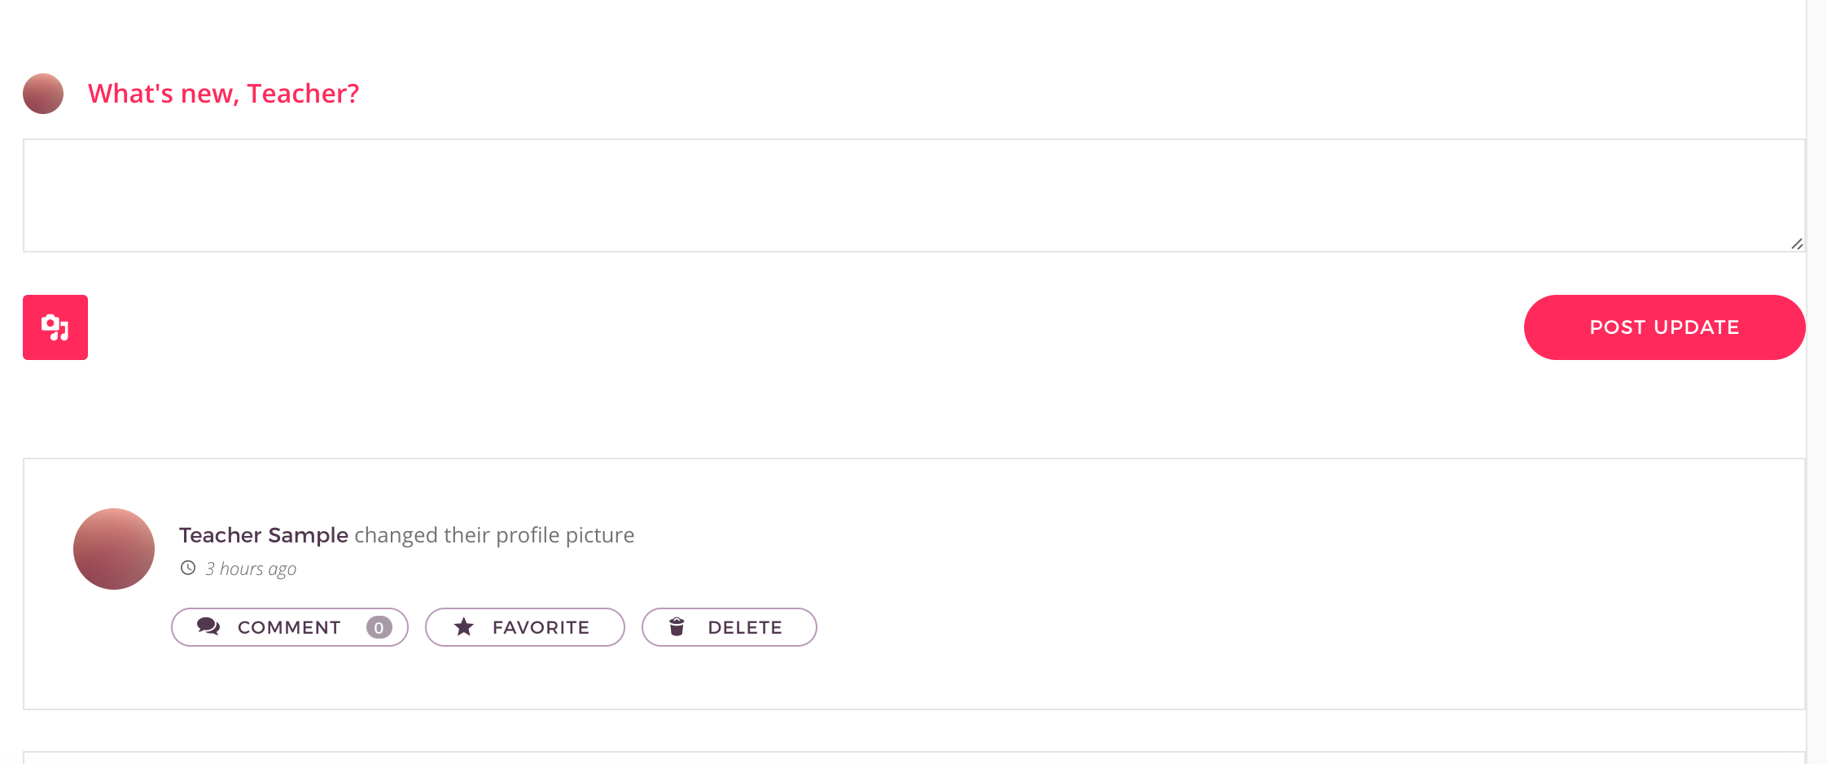This screenshot has width=1827, height=764.
Task: Click the changed their profile picture text
Action: coord(494,535)
